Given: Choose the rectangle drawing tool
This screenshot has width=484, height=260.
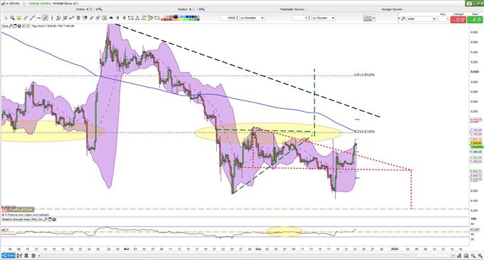Looking at the screenshot, I should [x=130, y=18].
